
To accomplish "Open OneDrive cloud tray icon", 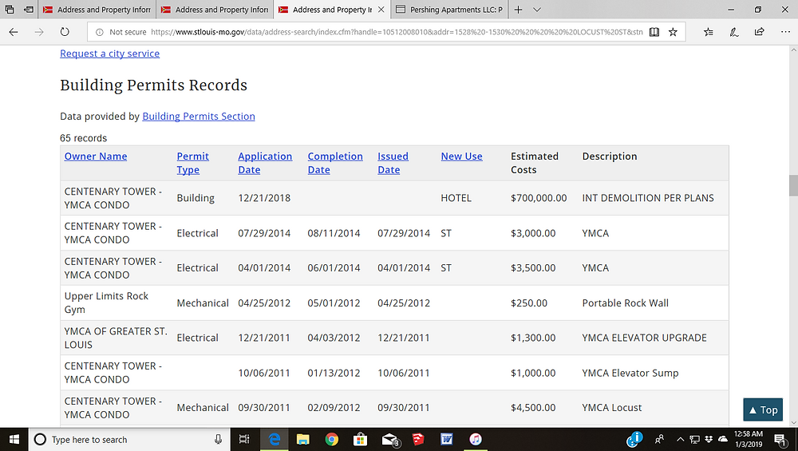I will (x=723, y=439).
